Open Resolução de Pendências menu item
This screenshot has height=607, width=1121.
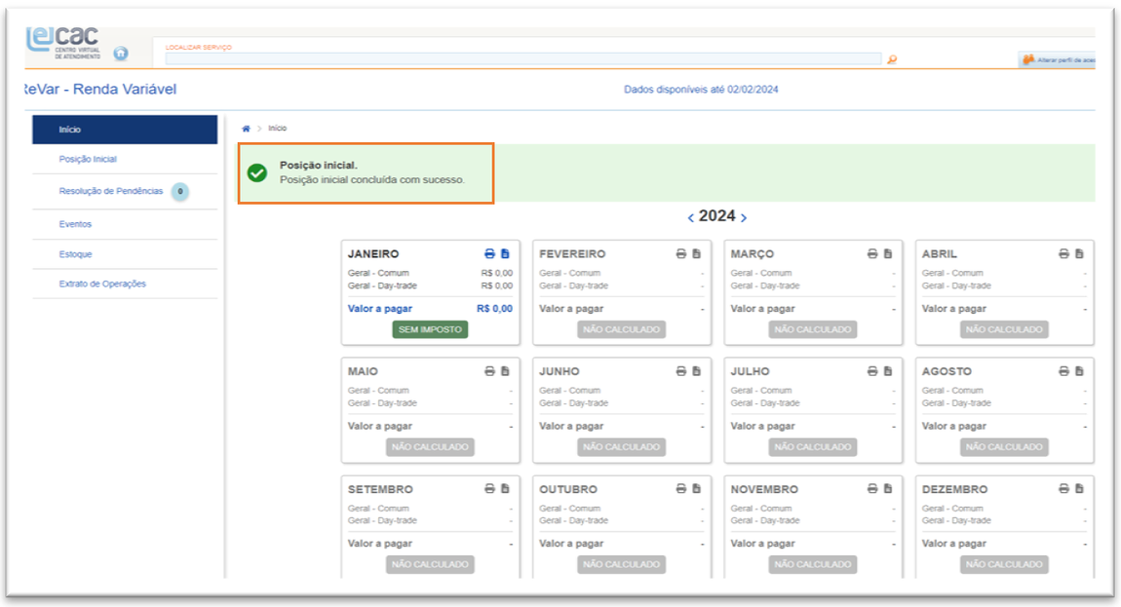pos(111,192)
